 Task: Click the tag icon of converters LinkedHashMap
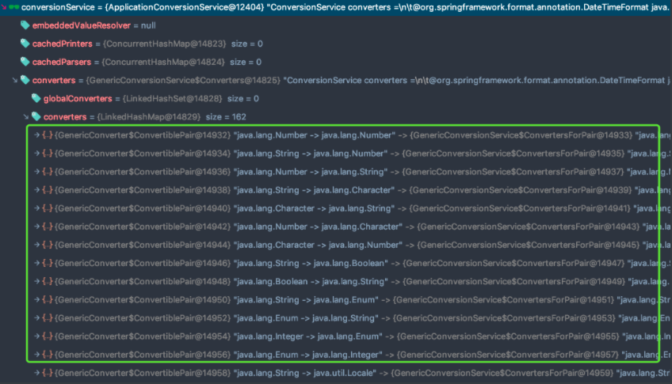coord(36,116)
